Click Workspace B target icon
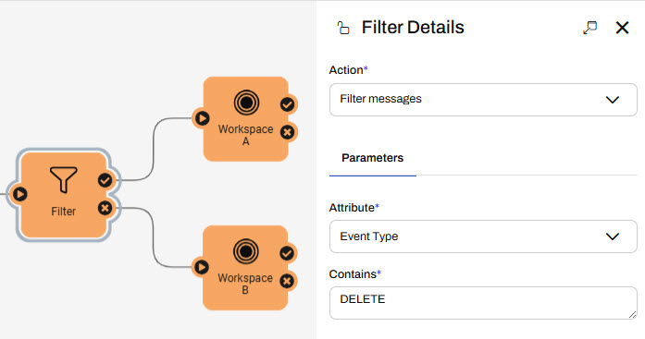 [x=246, y=251]
